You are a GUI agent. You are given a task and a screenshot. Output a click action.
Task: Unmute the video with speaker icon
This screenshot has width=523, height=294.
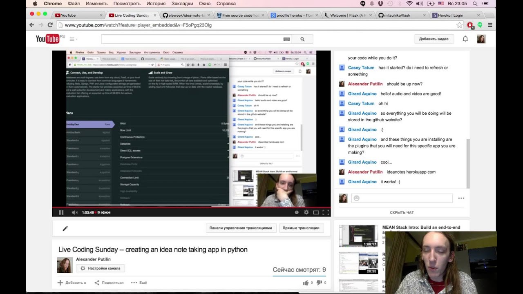(75, 212)
